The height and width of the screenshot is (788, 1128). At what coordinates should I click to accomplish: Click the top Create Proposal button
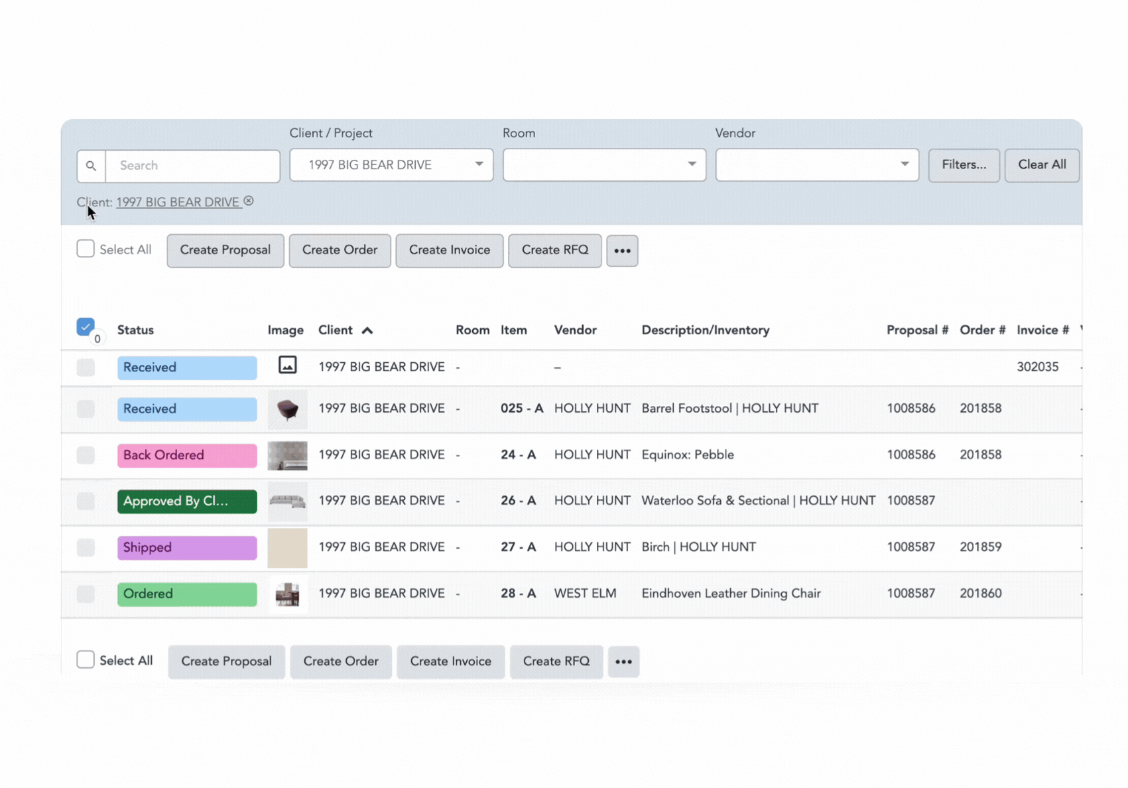click(225, 251)
